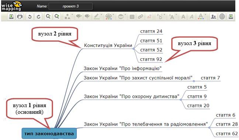The width and height of the screenshot is (239, 140).
Task: Select the node "стаття 6"
Action: click(x=226, y=115)
